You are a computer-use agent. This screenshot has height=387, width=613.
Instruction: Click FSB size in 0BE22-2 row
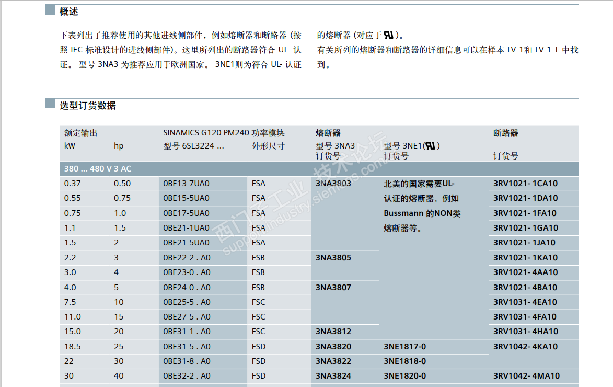pos(258,258)
